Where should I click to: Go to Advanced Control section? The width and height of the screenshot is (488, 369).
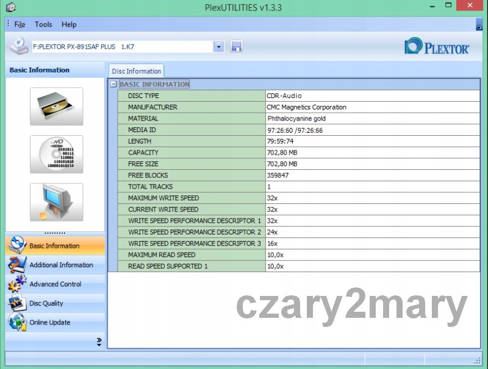tap(55, 284)
